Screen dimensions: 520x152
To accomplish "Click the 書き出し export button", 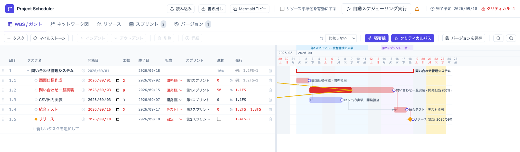I will pos(212,9).
